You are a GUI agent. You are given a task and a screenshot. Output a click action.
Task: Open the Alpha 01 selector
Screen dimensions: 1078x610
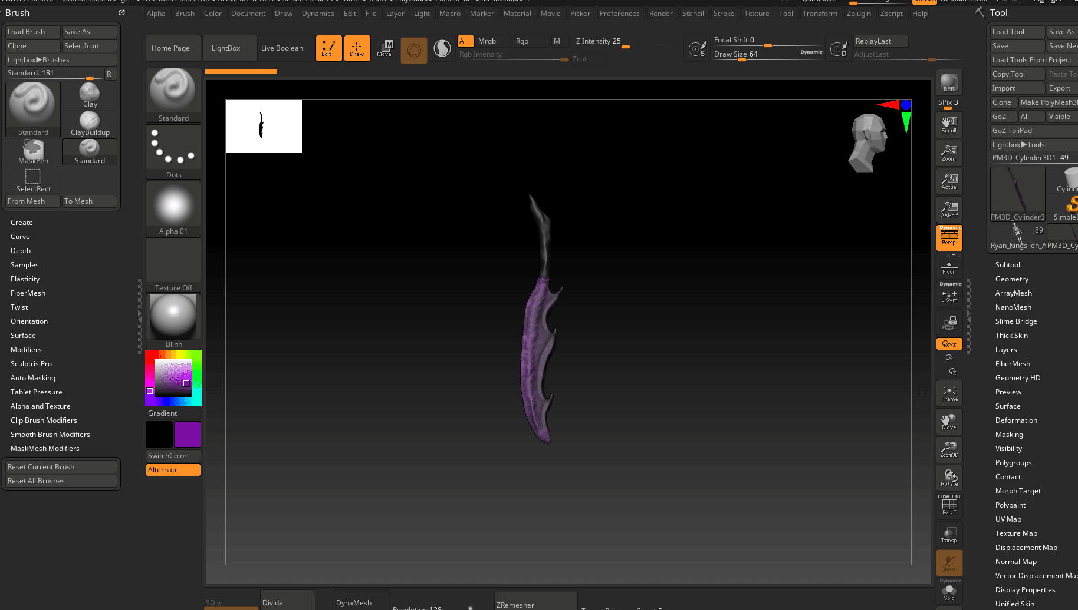(x=173, y=208)
